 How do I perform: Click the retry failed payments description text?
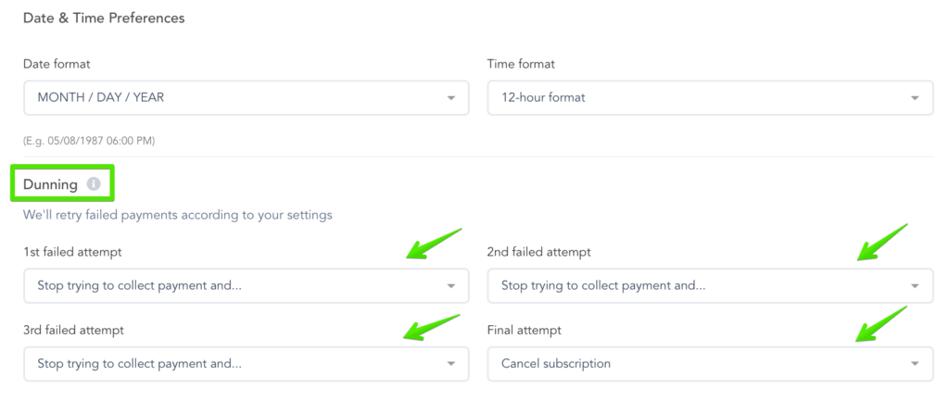pyautogui.click(x=177, y=215)
